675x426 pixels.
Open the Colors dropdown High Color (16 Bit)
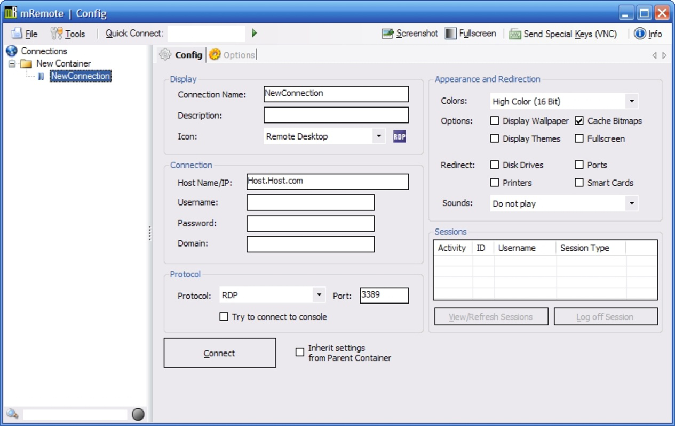[x=564, y=101]
